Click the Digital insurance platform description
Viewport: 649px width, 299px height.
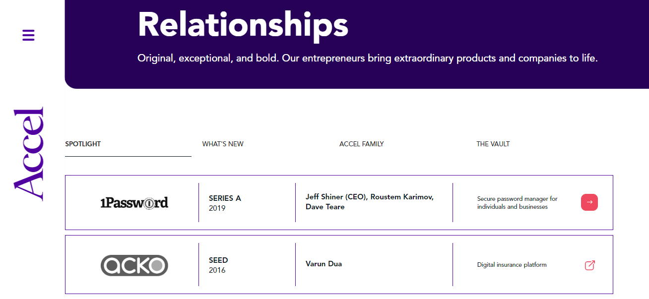(x=512, y=265)
